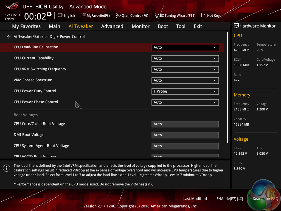The image size is (281, 211).
Task: Expand the CPU Load-line Calibration dropdown
Action: [185, 47]
